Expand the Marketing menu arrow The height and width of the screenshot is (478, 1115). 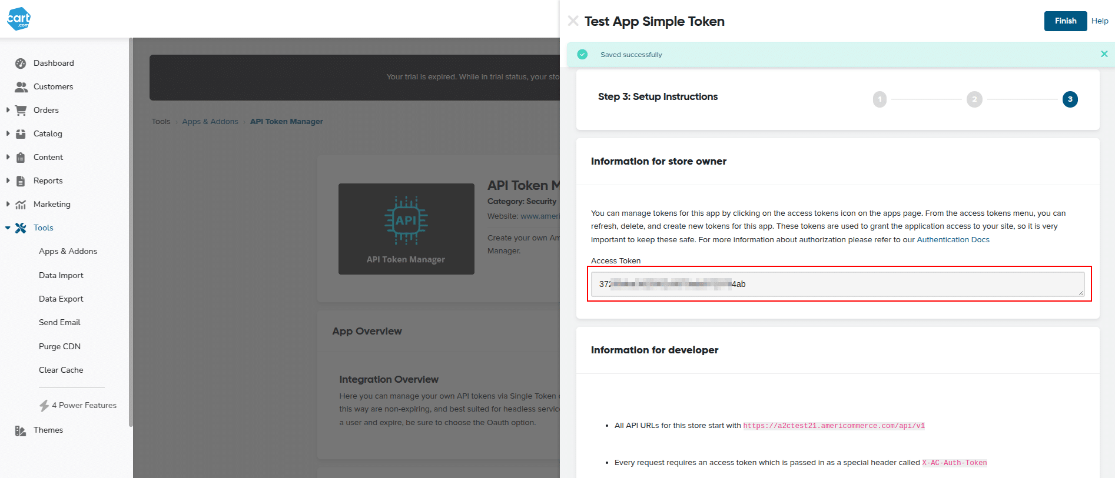coord(8,204)
